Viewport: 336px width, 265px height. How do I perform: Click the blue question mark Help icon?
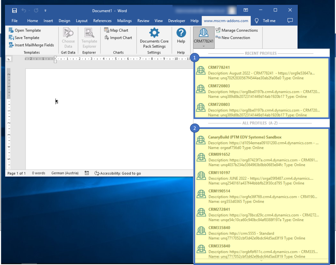(181, 33)
